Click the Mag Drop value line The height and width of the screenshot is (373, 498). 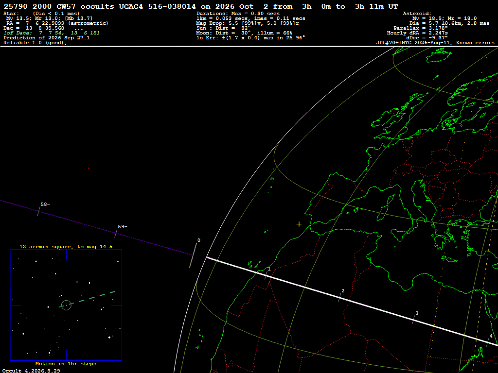point(248,23)
